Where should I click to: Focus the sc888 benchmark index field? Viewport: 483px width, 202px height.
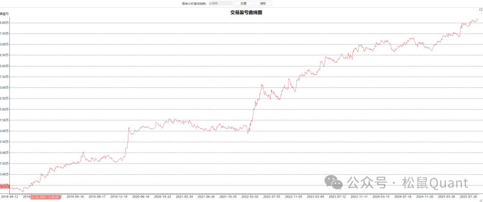tap(220, 4)
